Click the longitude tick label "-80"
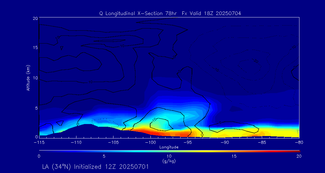The width and height of the screenshot is (325, 173). [x=299, y=143]
